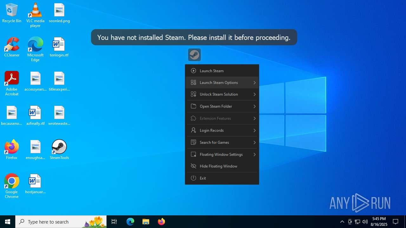Open Task View from the taskbar
This screenshot has width=406, height=228.
pos(114,222)
